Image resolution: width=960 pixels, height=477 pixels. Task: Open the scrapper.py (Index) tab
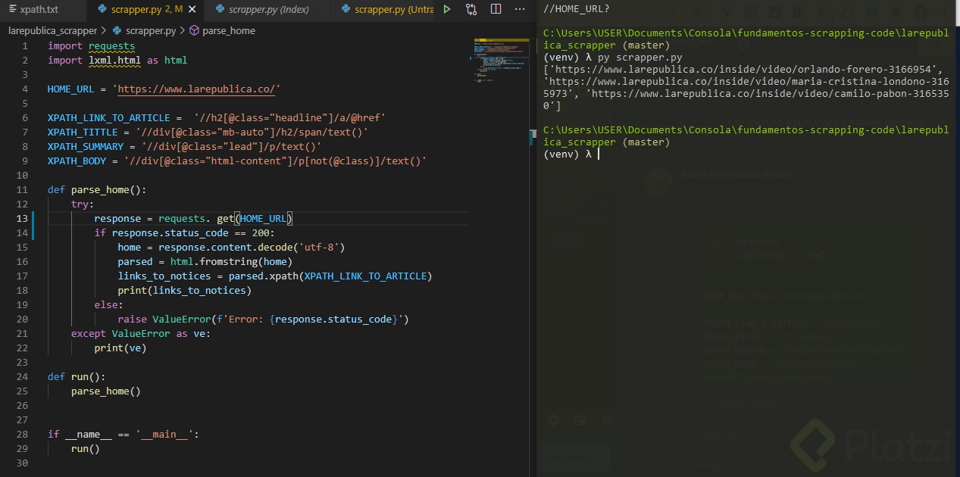[268, 10]
